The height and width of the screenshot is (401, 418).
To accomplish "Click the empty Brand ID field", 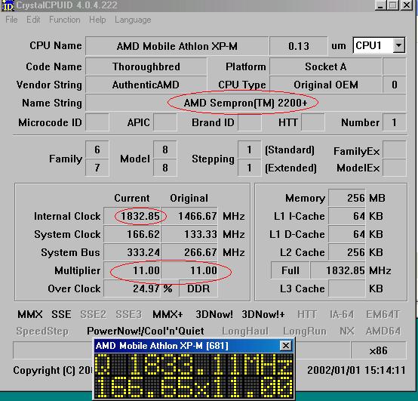I will [249, 122].
